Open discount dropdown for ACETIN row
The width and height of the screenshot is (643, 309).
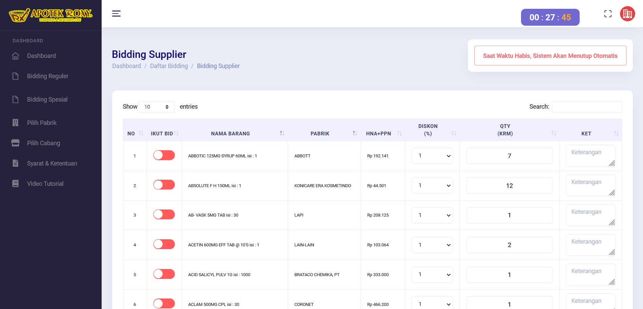(432, 245)
